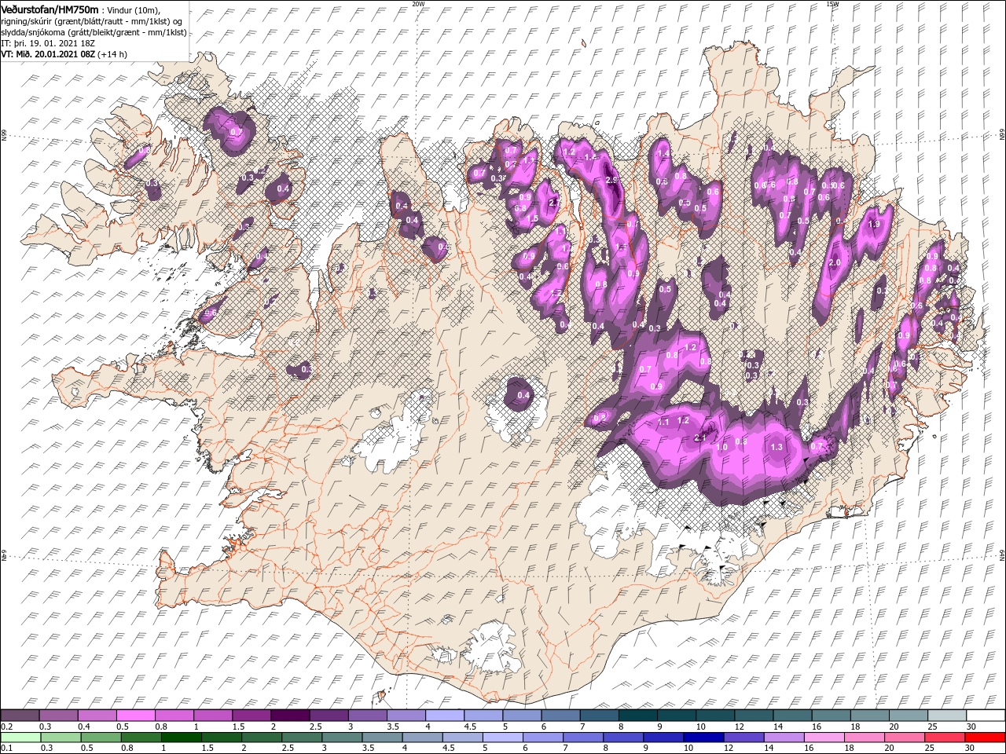
Task: Click snow scale swatch between 0.5 and 0.8
Action: point(135,716)
